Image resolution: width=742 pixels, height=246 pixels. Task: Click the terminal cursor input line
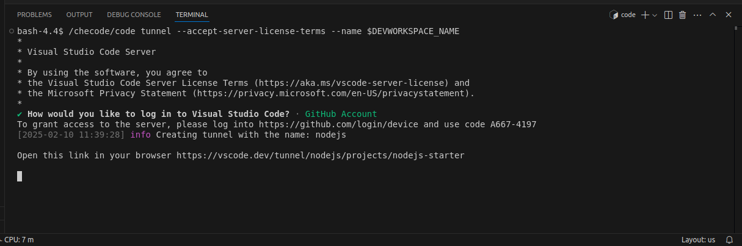click(20, 176)
